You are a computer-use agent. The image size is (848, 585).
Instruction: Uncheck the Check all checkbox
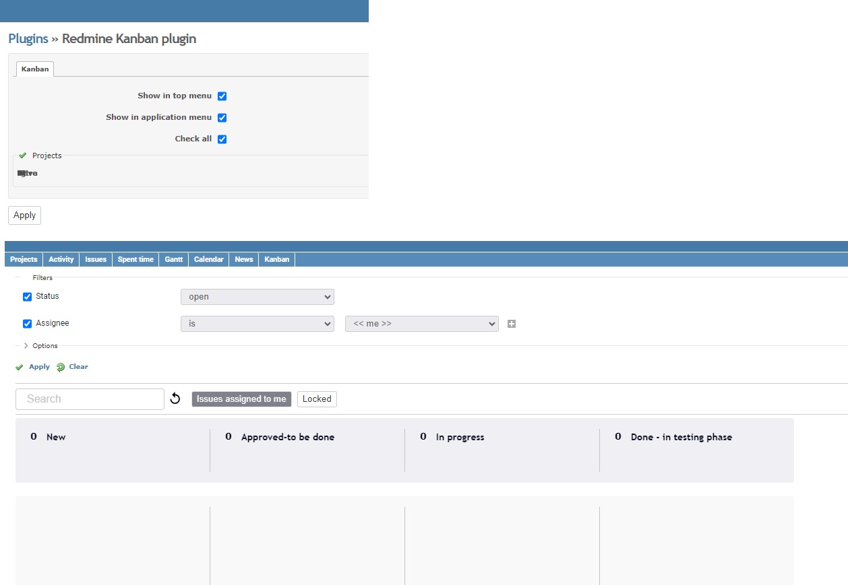[222, 139]
